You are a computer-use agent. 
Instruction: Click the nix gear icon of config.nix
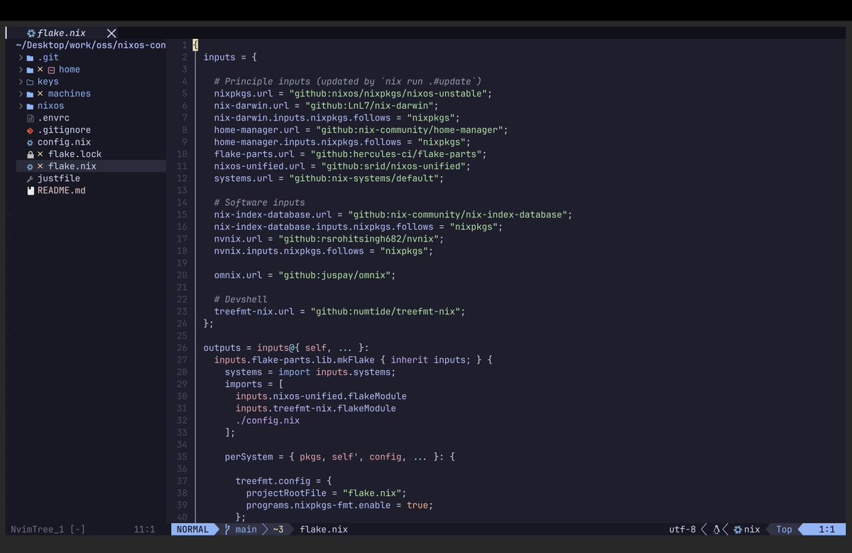click(30, 142)
